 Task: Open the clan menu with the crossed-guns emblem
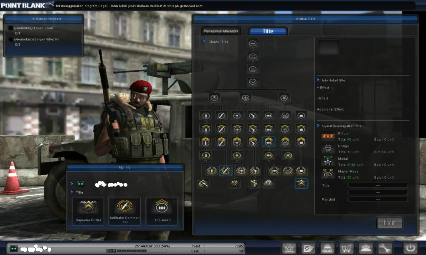(x=289, y=248)
